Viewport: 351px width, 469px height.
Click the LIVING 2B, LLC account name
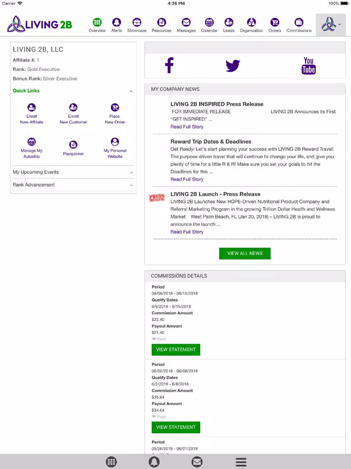tap(38, 50)
